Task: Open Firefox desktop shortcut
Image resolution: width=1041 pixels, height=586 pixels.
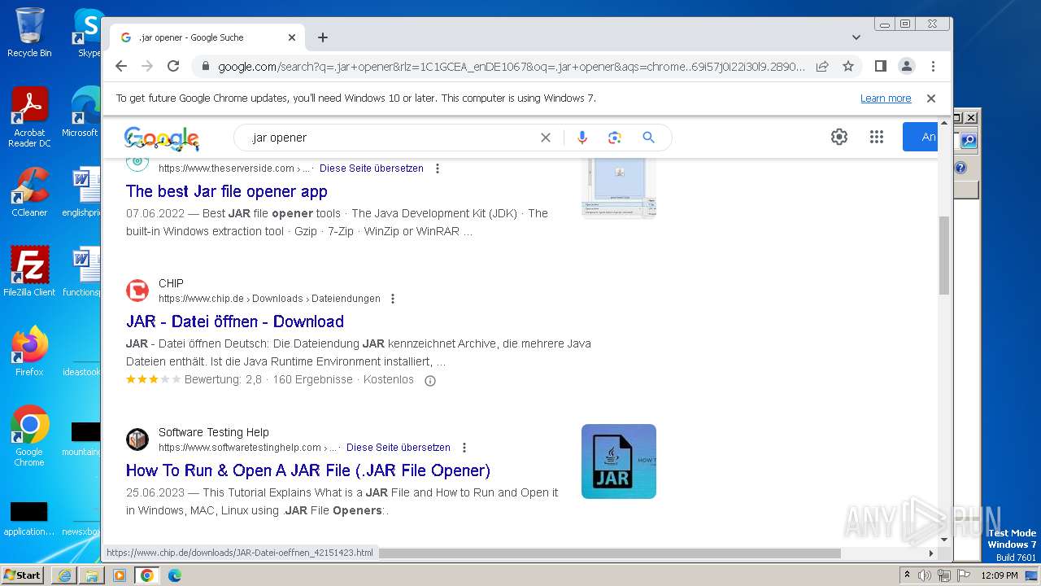Action: pyautogui.click(x=29, y=351)
